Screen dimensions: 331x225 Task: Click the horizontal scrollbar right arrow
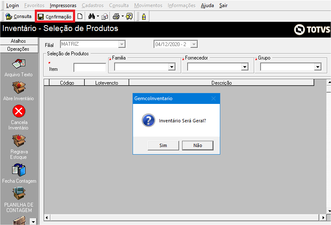coord(323,217)
